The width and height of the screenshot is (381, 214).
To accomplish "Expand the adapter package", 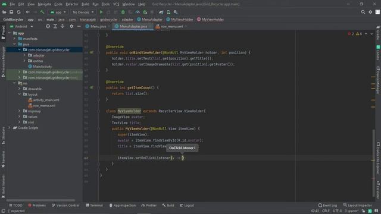I will pyautogui.click(x=24, y=55).
